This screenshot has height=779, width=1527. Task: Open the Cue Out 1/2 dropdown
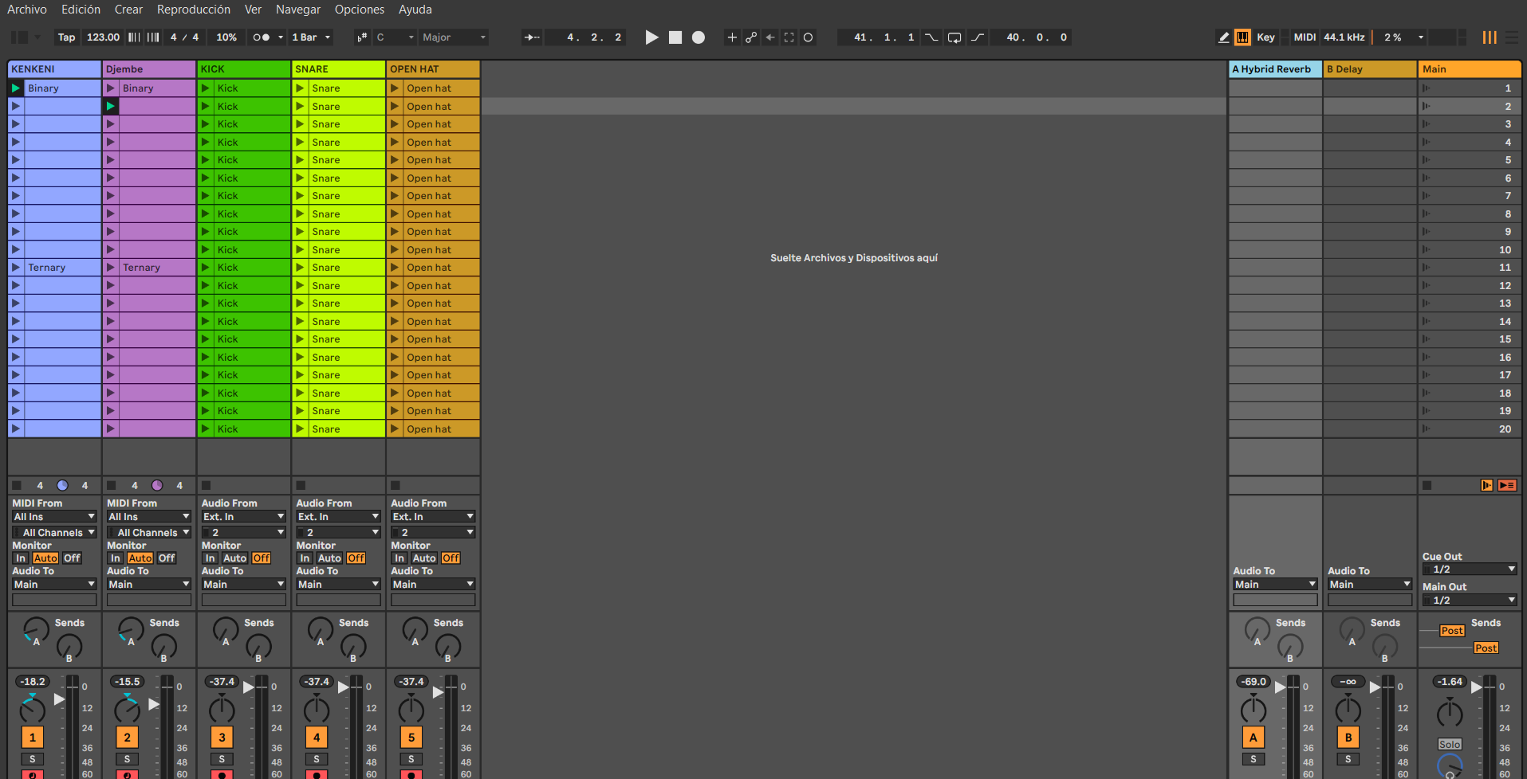click(x=1470, y=570)
